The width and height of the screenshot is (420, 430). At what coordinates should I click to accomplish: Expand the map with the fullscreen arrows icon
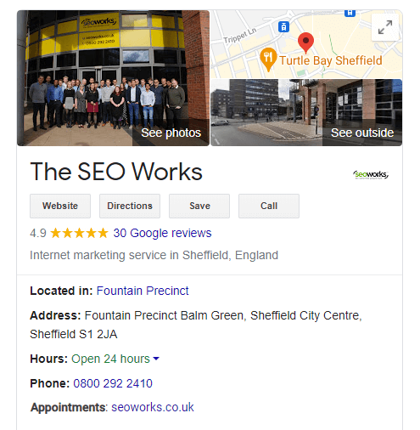[x=385, y=27]
